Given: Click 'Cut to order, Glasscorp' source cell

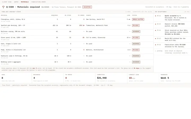Looking at the screenshot, I should pos(95,38).
